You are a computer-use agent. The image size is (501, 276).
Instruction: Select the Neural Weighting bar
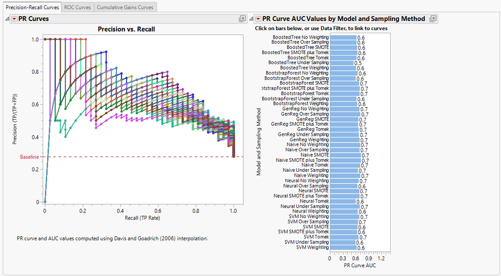(x=344, y=211)
